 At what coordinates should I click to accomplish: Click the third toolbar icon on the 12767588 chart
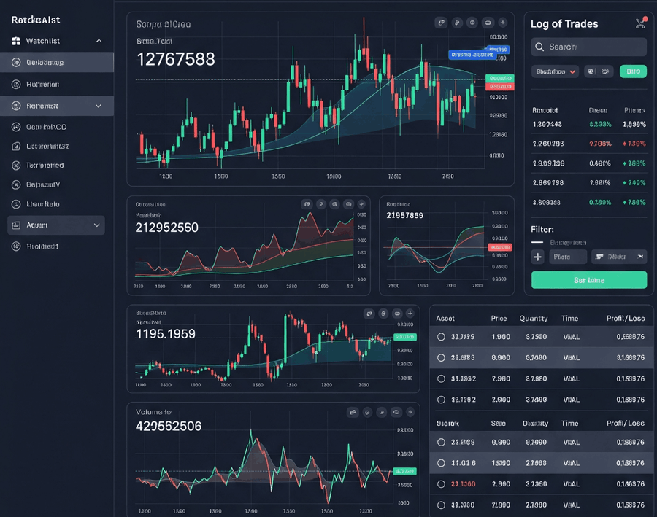click(x=472, y=23)
